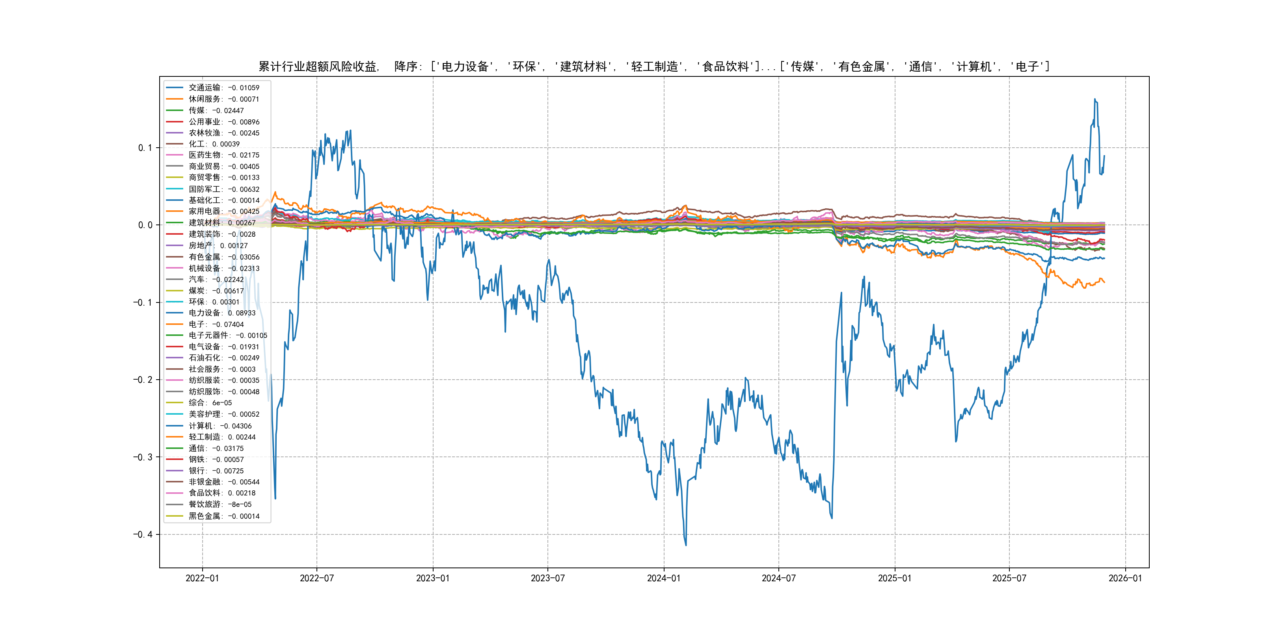Click the 2024-01 x-axis tick label
Screen dimensions: 1277x638
[664, 579]
